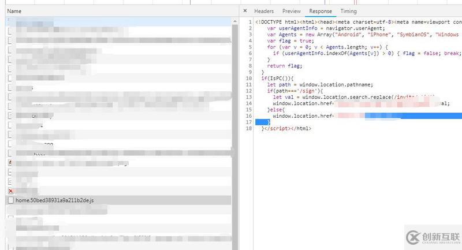The width and height of the screenshot is (462, 250).
Task: Click response line 1 with DOCTYPE html
Action: (x=358, y=22)
